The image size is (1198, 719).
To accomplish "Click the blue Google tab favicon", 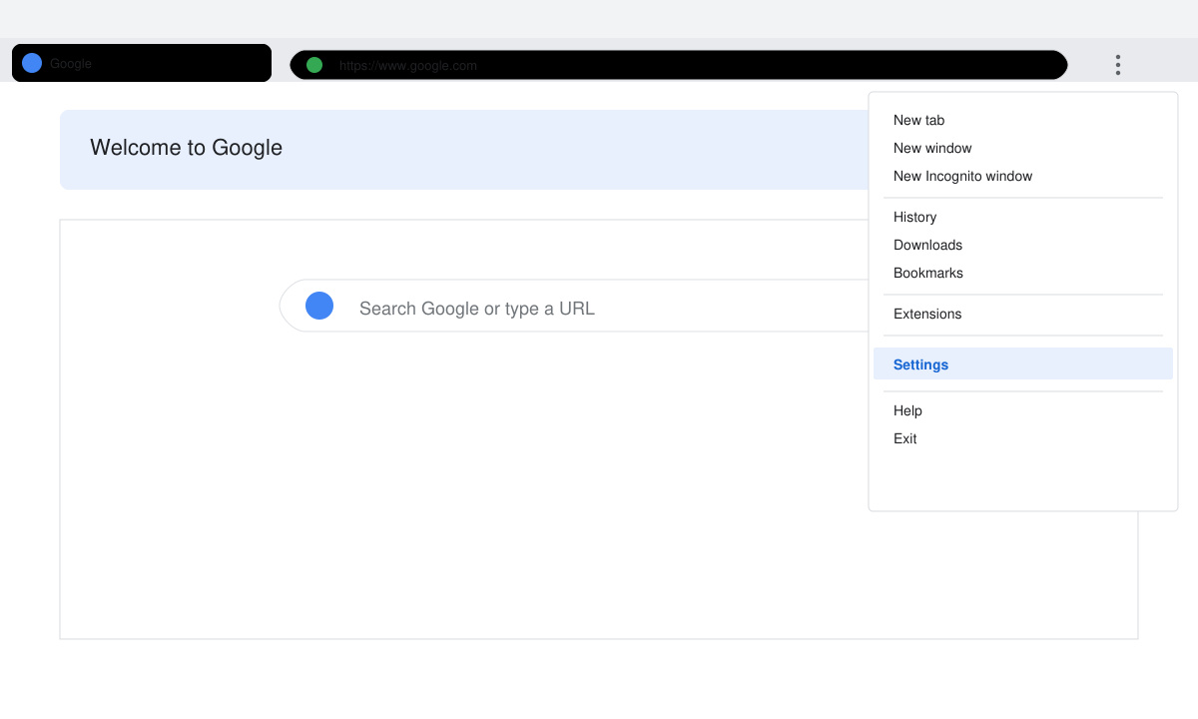I will pyautogui.click(x=32, y=63).
